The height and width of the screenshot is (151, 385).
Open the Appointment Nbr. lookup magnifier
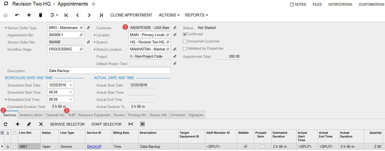(81, 35)
